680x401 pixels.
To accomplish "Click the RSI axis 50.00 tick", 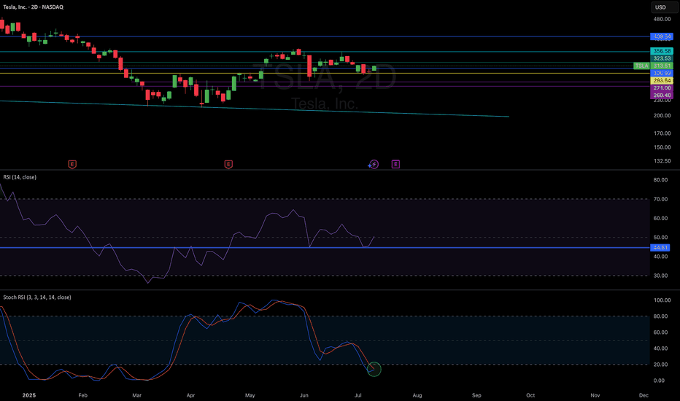I will [x=660, y=238].
